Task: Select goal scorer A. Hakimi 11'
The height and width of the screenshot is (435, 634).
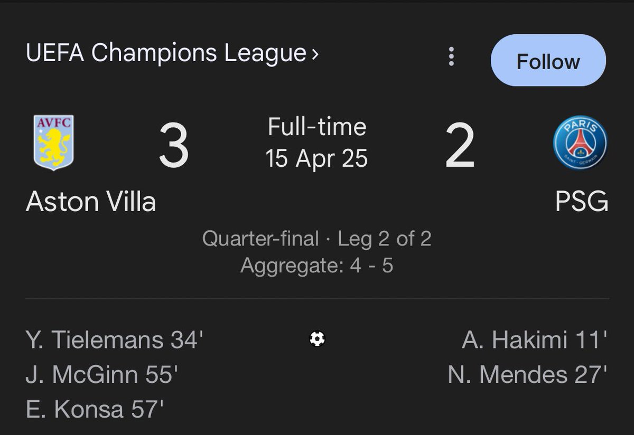Action: (535, 340)
